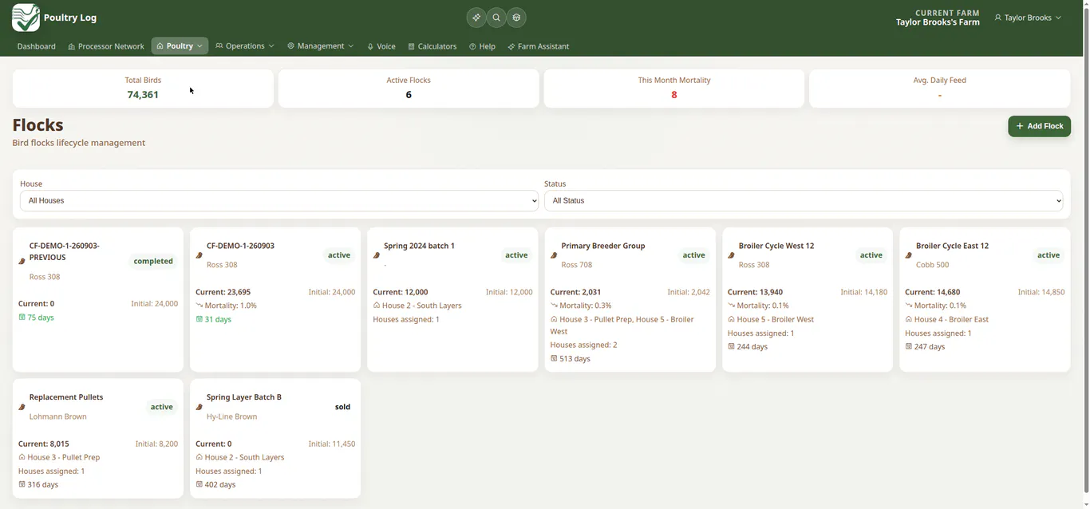The image size is (1090, 509).
Task: Click the bird icon on Spring Layer Batch B card
Action: point(199,408)
